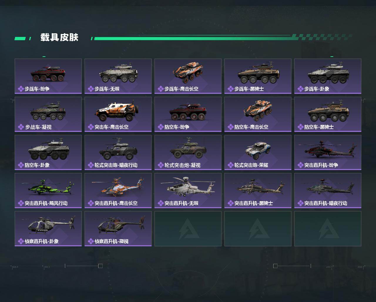
Task: Choose the 步战车-卦象 skin
Action: (328, 76)
